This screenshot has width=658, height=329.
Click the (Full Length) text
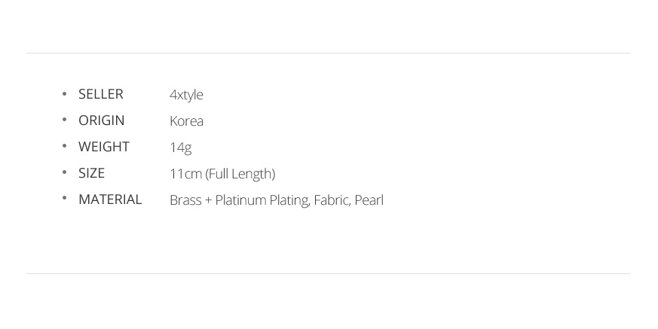tap(240, 175)
